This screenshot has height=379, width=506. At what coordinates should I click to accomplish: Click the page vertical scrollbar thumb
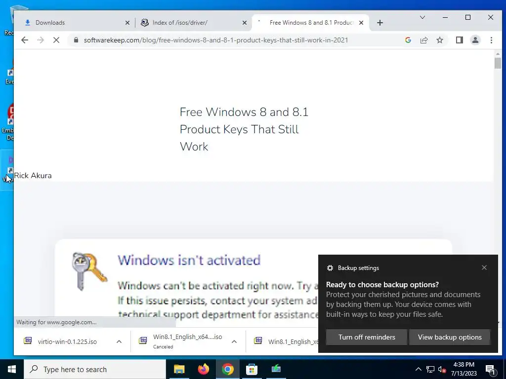click(498, 63)
